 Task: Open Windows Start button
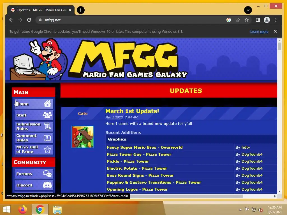coord(7,209)
